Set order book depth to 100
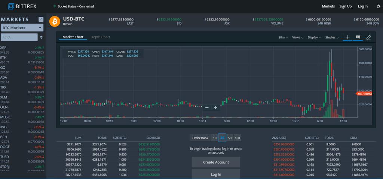 (x=237, y=138)
